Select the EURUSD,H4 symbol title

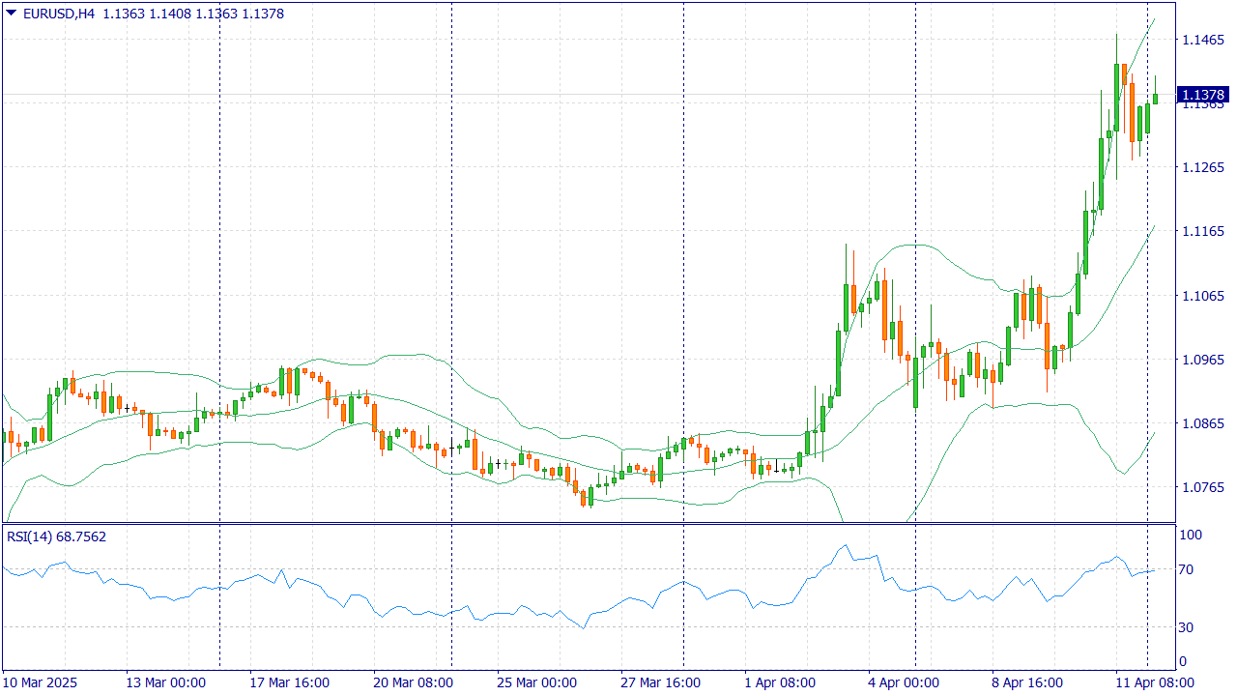pyautogui.click(x=59, y=14)
